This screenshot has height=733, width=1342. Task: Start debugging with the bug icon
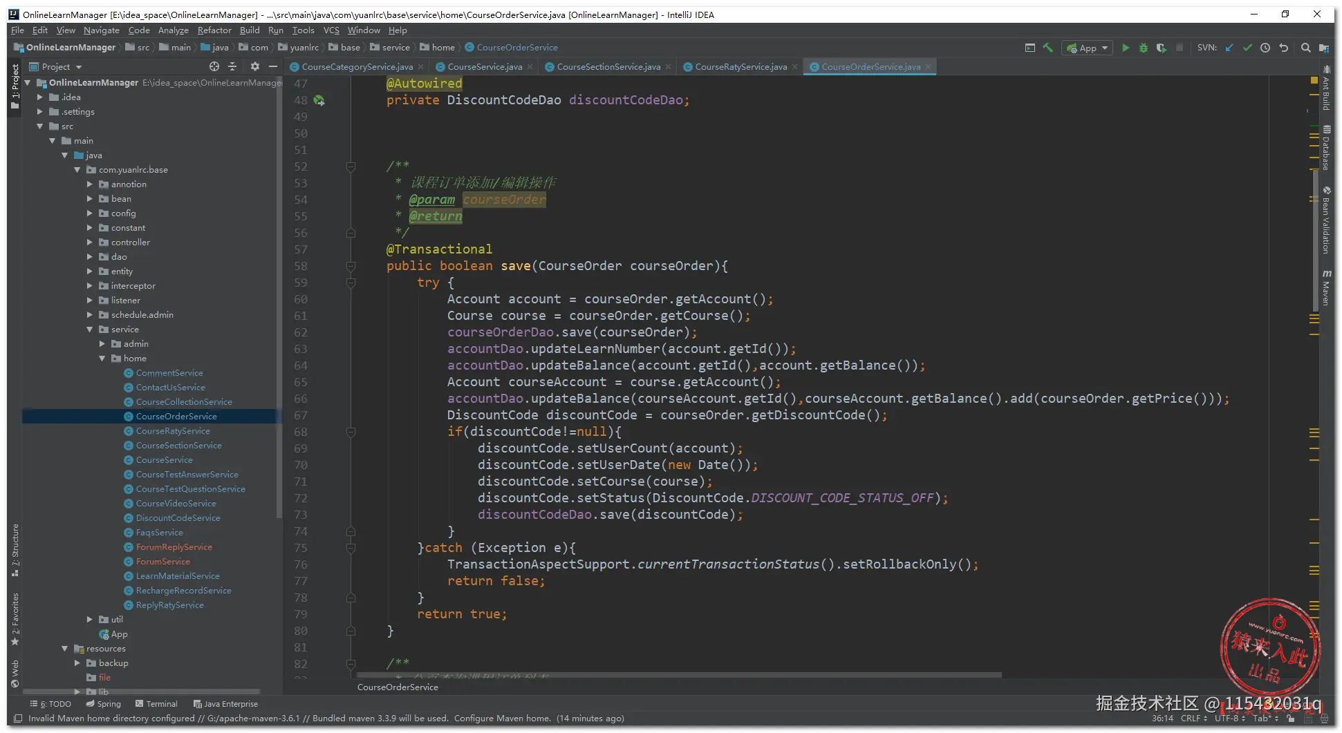[x=1144, y=48]
